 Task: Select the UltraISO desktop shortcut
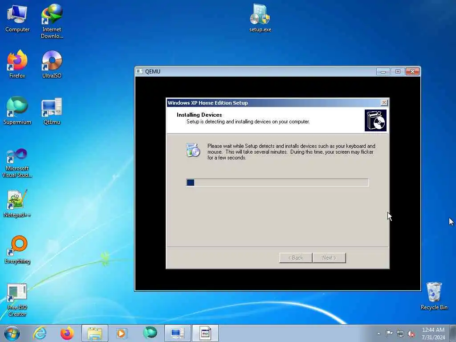click(52, 64)
